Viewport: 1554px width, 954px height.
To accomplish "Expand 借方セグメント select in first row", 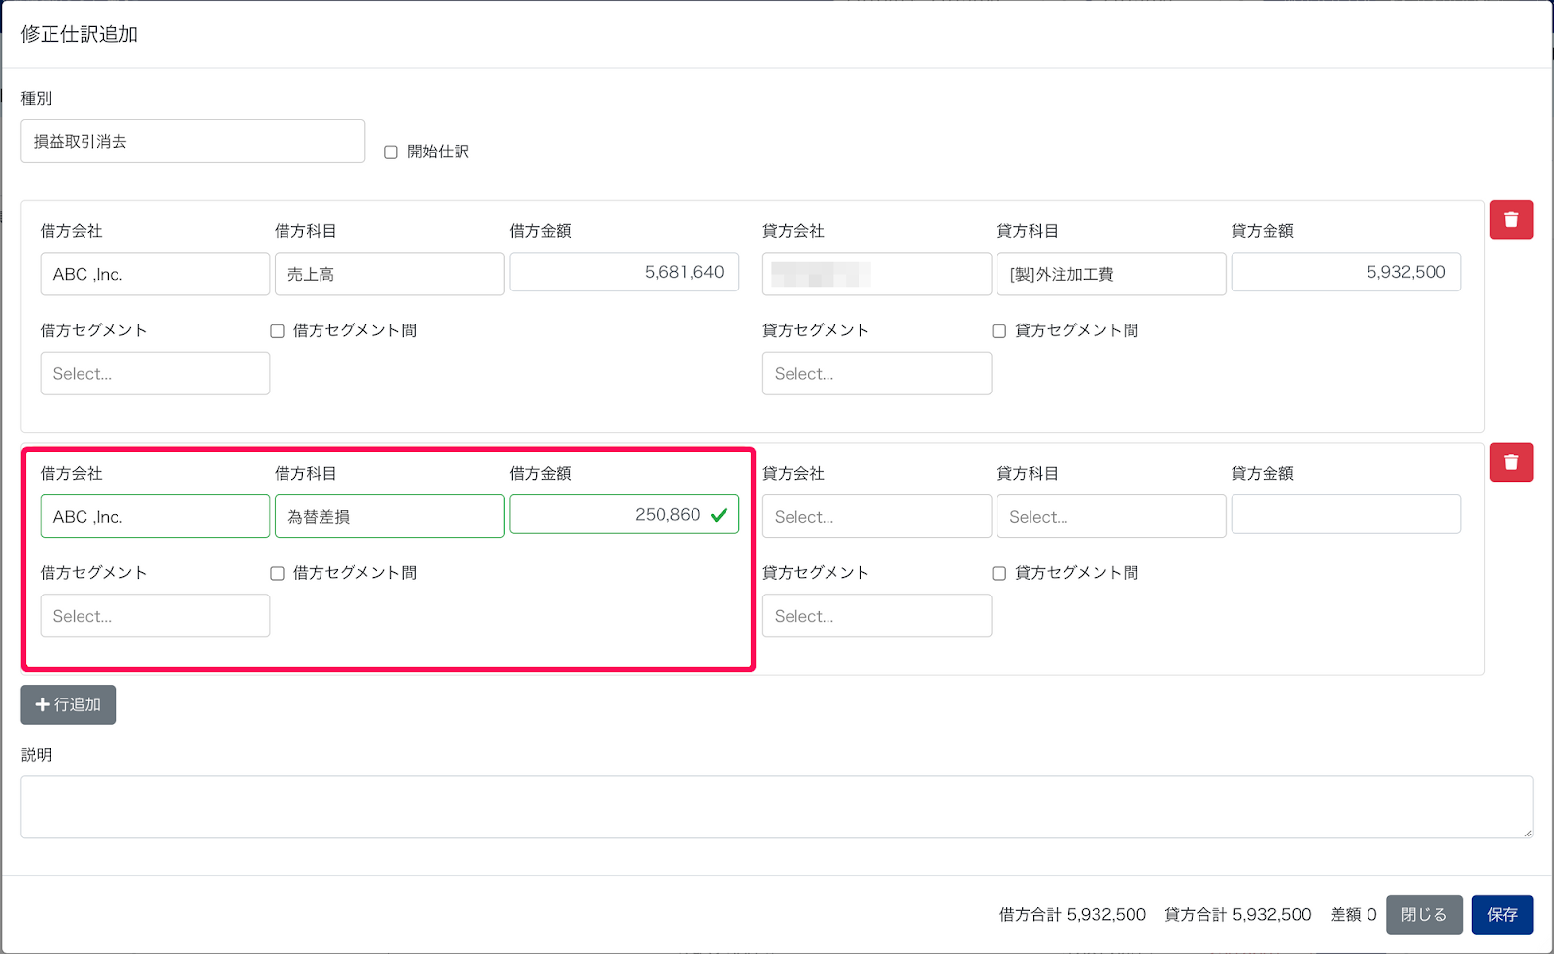I will (x=154, y=374).
